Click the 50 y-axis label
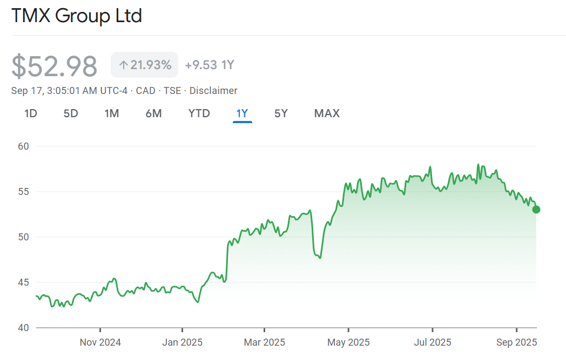 (x=23, y=237)
